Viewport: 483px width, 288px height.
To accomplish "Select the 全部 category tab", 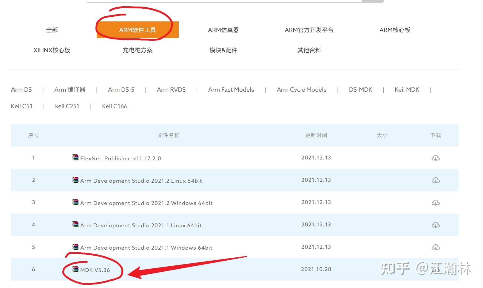I will 52,30.
